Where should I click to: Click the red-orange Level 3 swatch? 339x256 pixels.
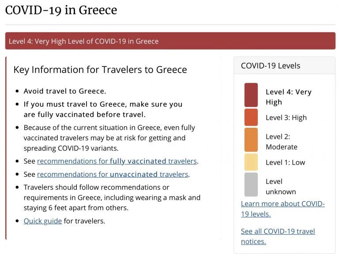tap(251, 117)
